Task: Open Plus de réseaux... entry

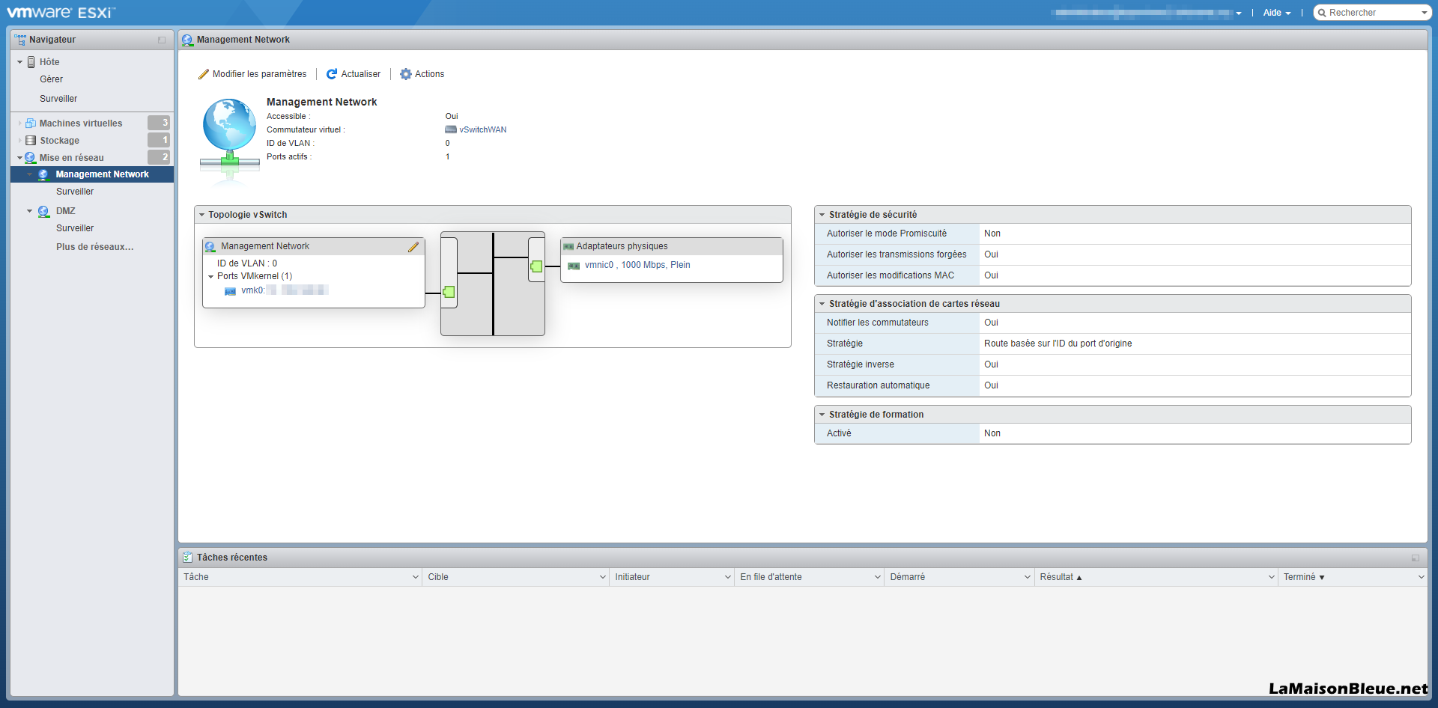Action: [x=95, y=247]
